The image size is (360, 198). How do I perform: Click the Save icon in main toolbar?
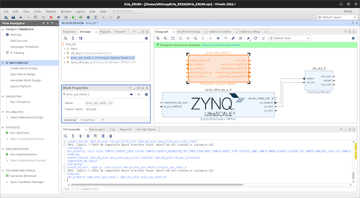(13, 18)
